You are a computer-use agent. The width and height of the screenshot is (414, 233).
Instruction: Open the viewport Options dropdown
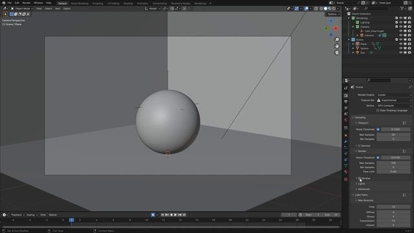[x=333, y=14]
